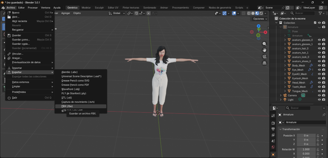This screenshot has height=158, width=328.
Task: Select rendered viewport shading
Action: 261,14
